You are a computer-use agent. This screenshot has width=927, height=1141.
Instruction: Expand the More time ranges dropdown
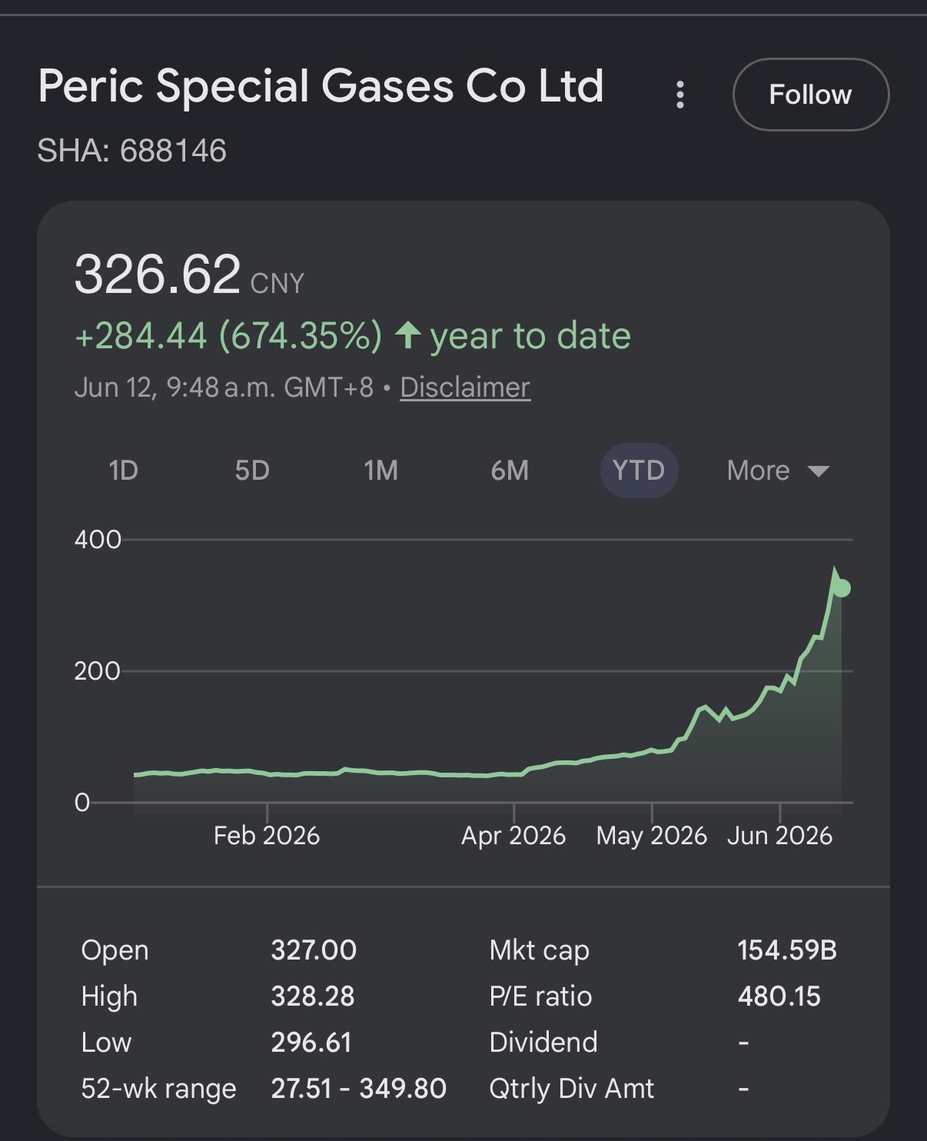pos(778,471)
